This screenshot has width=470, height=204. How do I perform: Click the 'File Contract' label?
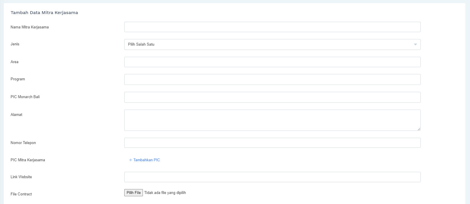pyautogui.click(x=21, y=194)
